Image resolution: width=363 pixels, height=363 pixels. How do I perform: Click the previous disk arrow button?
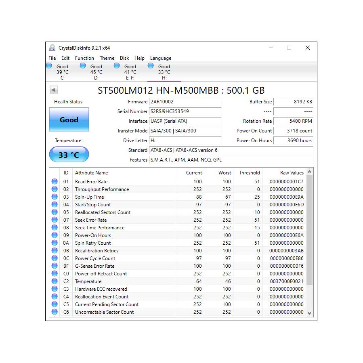click(54, 90)
